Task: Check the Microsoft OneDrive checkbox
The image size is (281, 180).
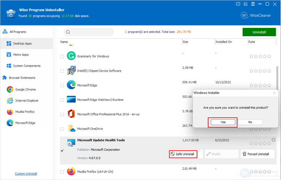Action: [62, 129]
